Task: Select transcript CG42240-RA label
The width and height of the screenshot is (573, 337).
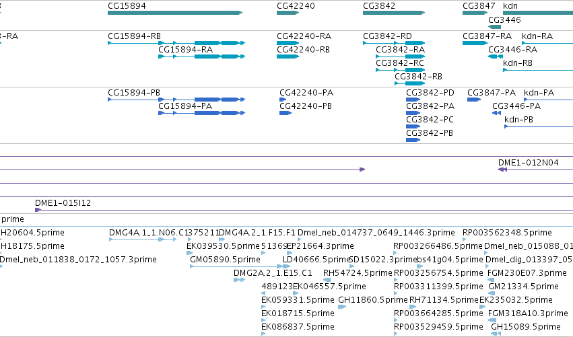Action: pyautogui.click(x=304, y=36)
